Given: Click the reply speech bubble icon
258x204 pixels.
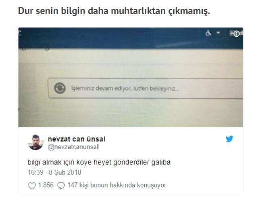Looking at the screenshot, I should 61,186.
